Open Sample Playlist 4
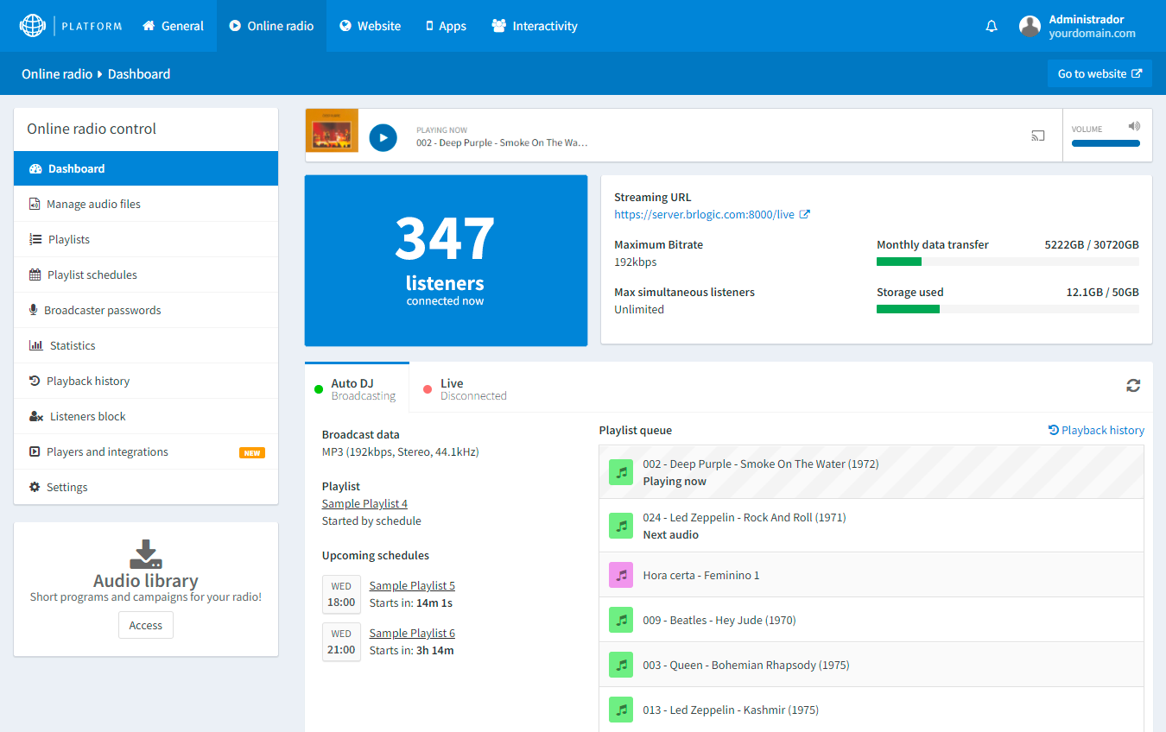Viewport: 1166px width, 732px height. pos(364,503)
